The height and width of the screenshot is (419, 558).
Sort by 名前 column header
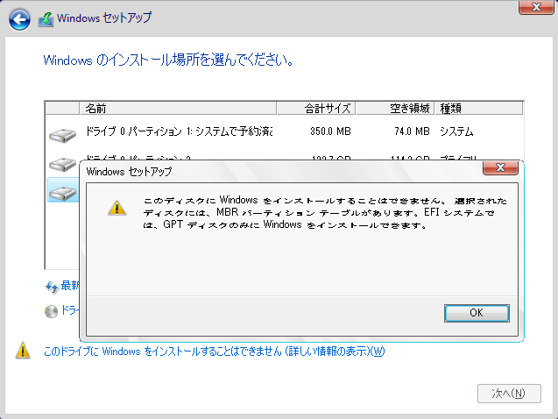click(178, 108)
